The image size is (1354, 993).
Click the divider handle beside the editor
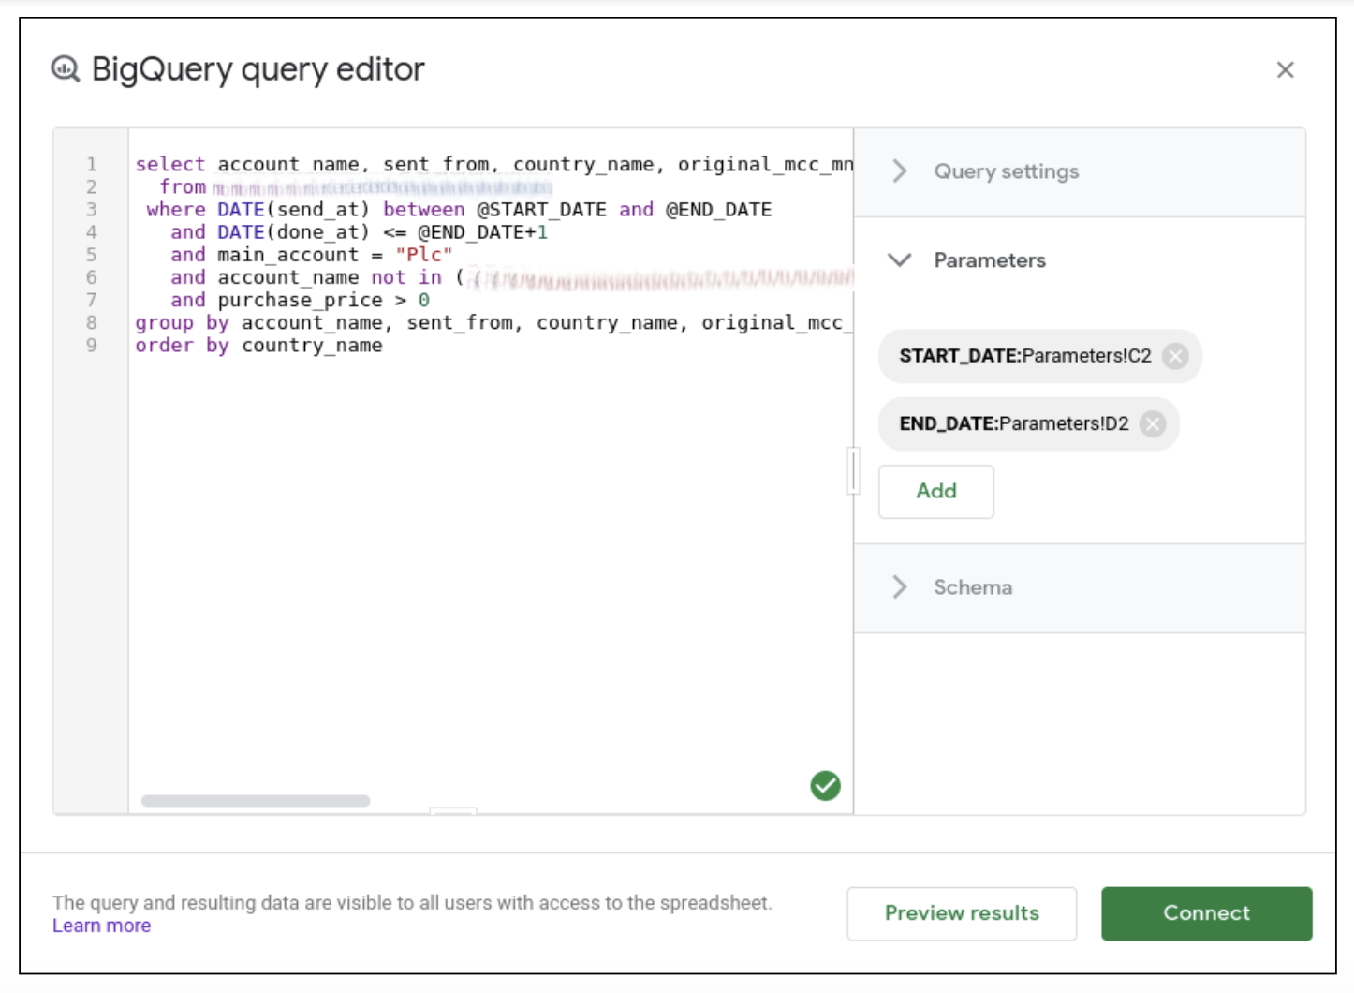tap(853, 470)
